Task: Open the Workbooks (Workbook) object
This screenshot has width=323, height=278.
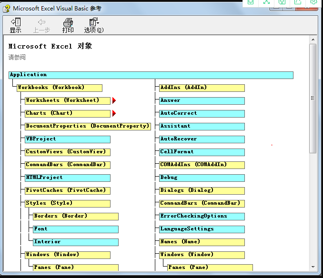Action: [x=60, y=88]
